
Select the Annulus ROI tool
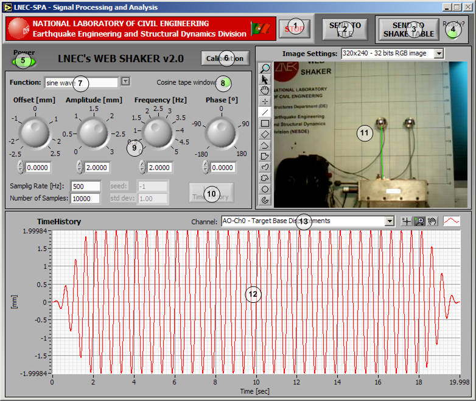pos(265,200)
